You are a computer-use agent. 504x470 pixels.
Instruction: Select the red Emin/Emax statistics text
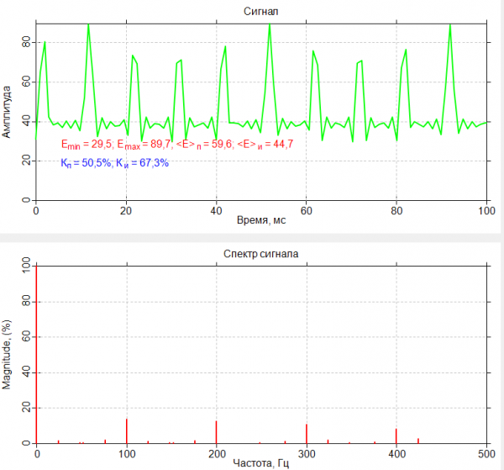pyautogui.click(x=177, y=144)
